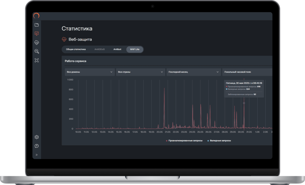Screen dimensions: 305x185
Task: Click the 1000 y-axis value
Action: pyautogui.click(x=70, y=80)
